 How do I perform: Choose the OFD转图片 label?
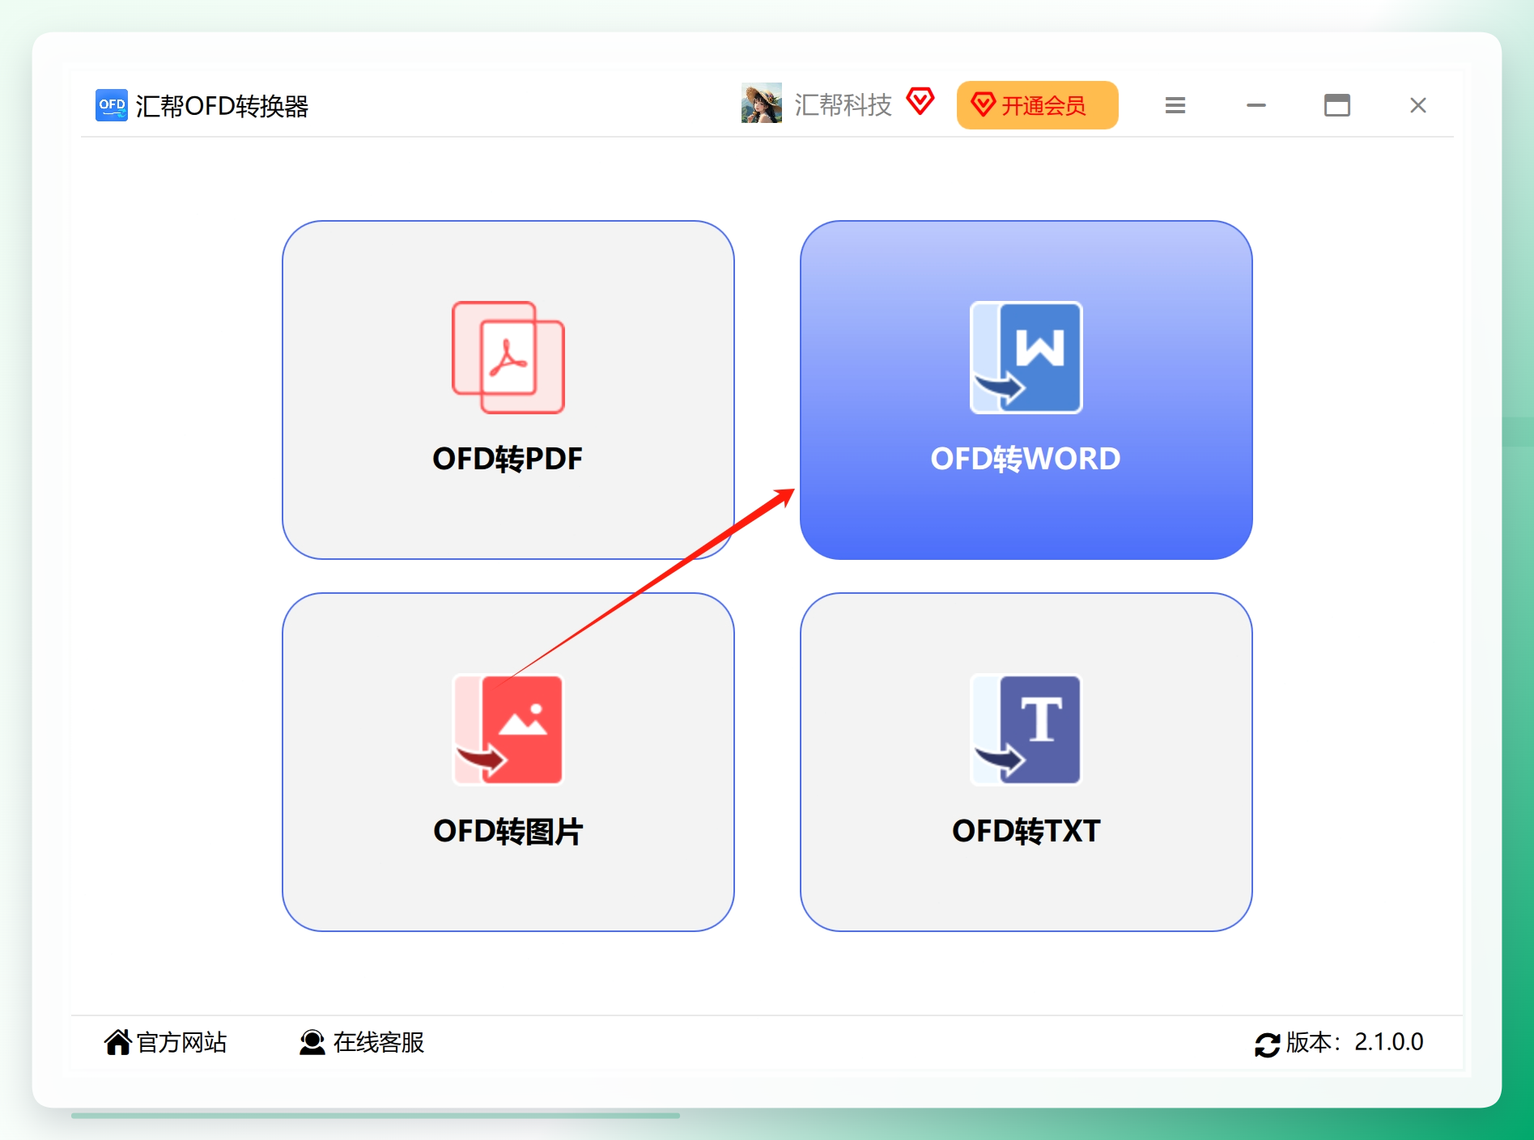(508, 831)
